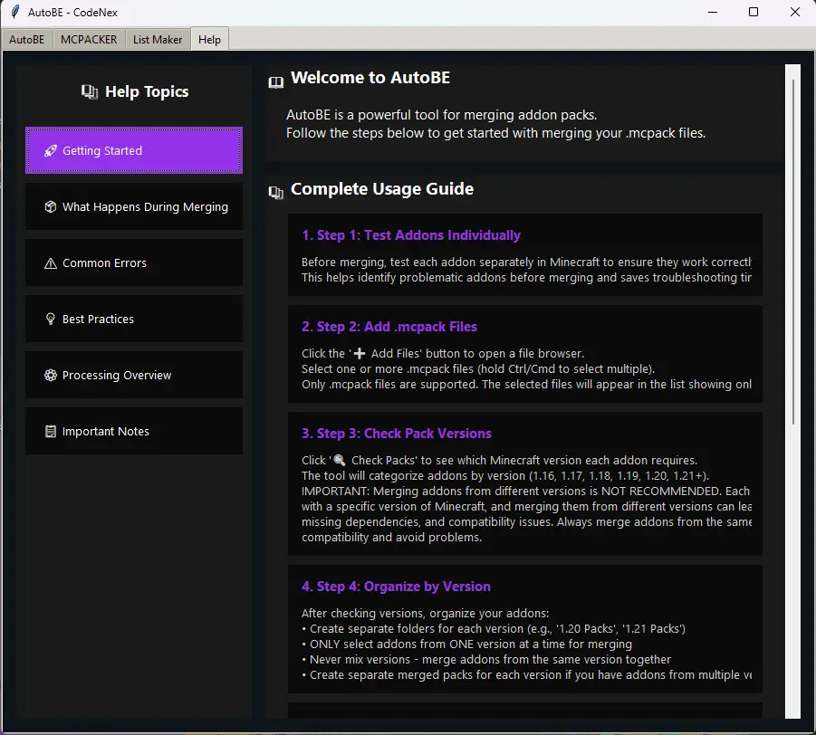The width and height of the screenshot is (816, 735).
Task: Click the books icon next to Help Topics
Action: click(x=90, y=91)
